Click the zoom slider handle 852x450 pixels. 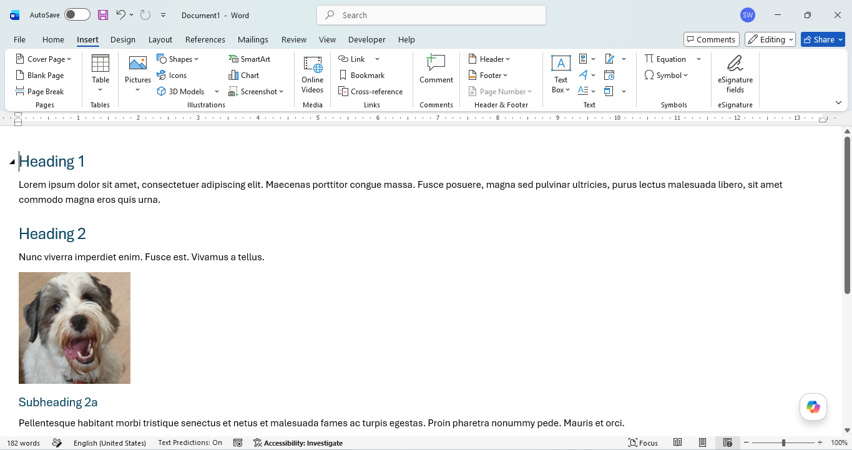point(783,443)
